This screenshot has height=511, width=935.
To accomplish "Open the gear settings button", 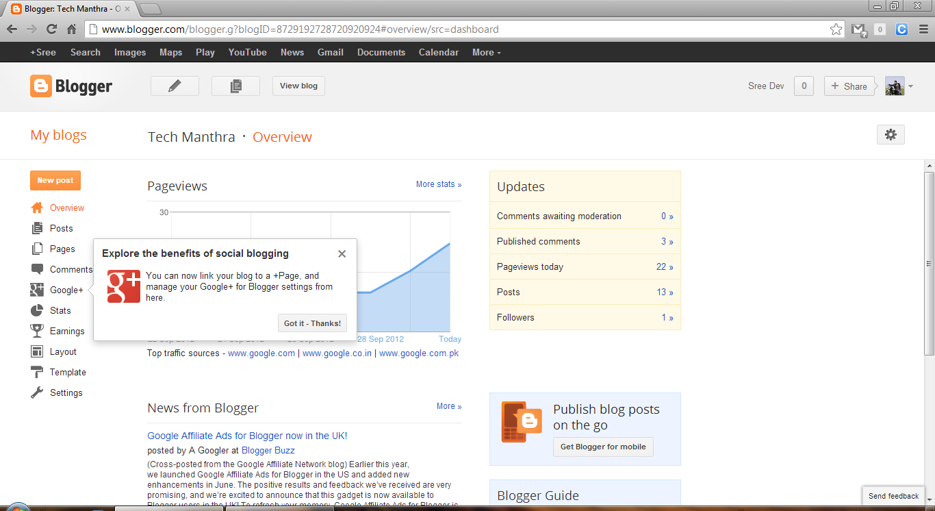I will (891, 135).
